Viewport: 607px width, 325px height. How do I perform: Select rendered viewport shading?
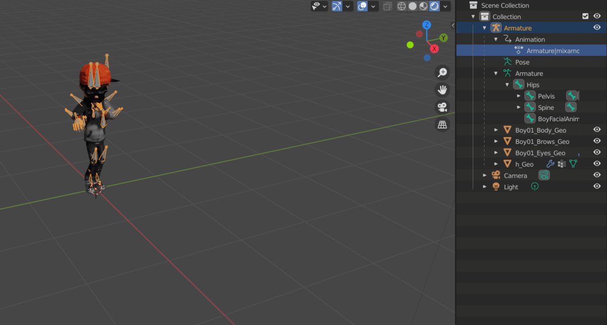tap(434, 6)
